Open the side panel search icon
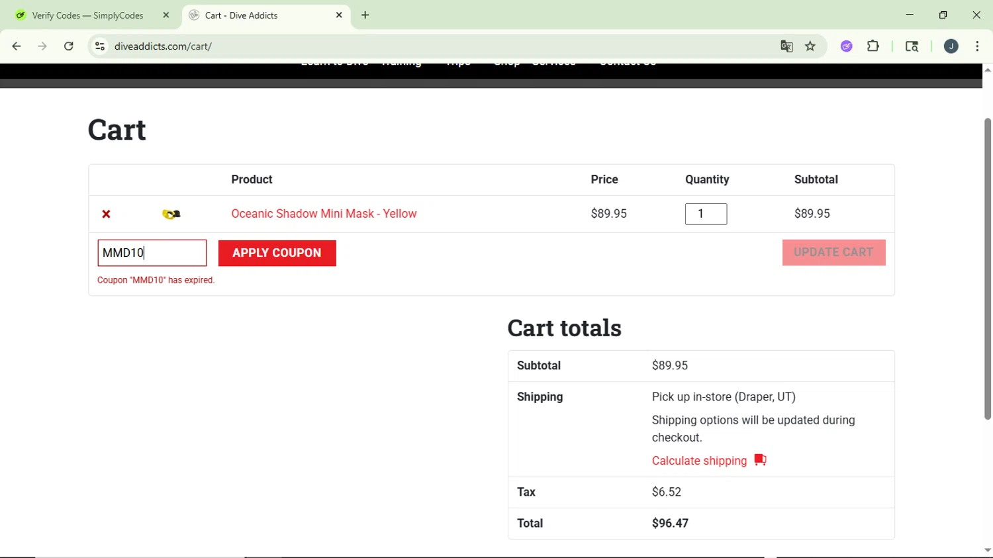The width and height of the screenshot is (993, 558). click(x=912, y=46)
